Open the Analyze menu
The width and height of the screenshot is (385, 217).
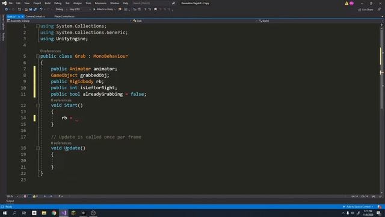click(x=78, y=3)
